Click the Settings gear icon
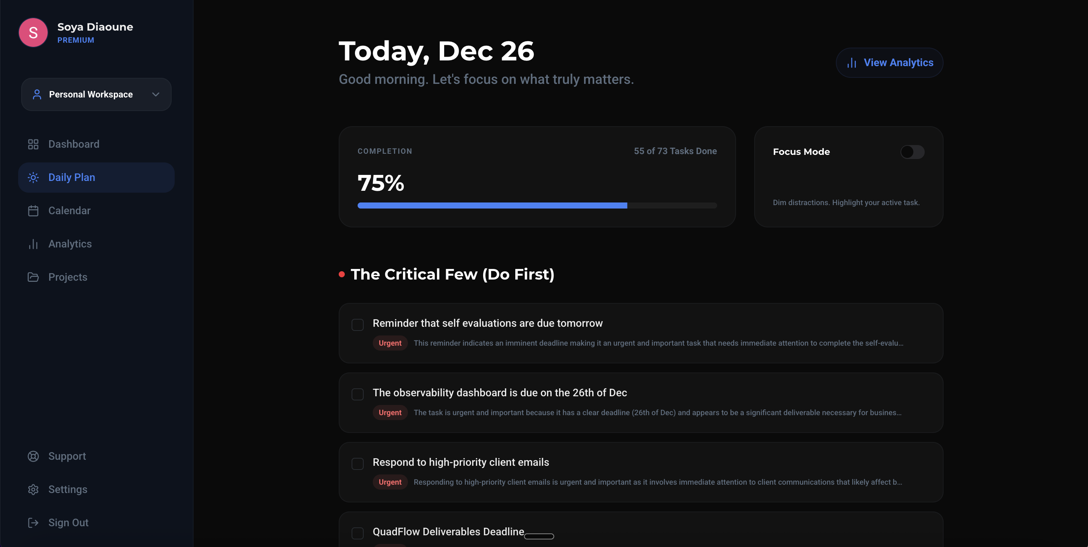The width and height of the screenshot is (1088, 547). [x=33, y=490]
